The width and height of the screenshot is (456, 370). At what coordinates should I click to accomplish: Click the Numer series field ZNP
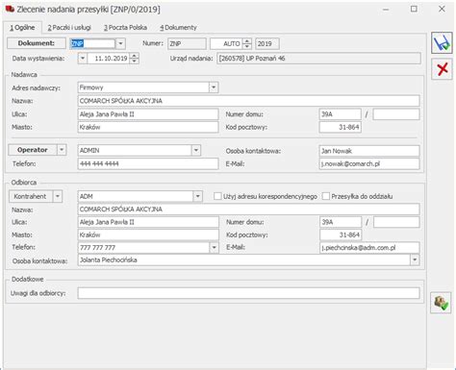[x=187, y=43]
